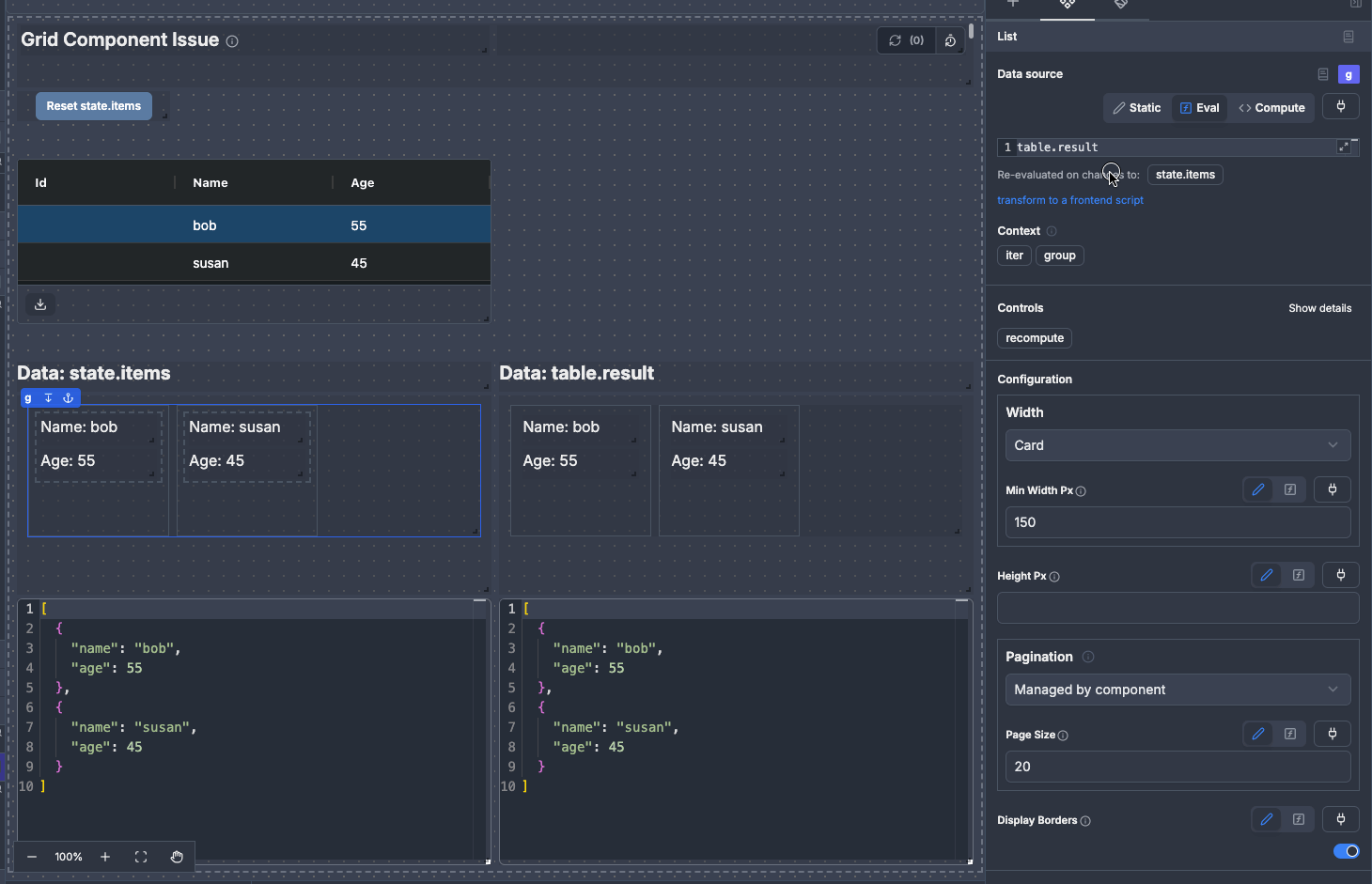
Task: Click the Name column header in table
Action: click(x=254, y=183)
